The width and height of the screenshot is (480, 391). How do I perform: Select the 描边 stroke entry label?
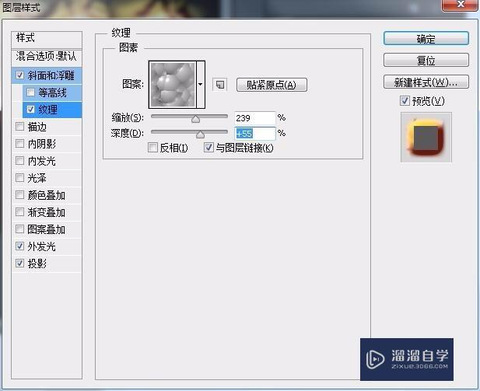tap(37, 127)
